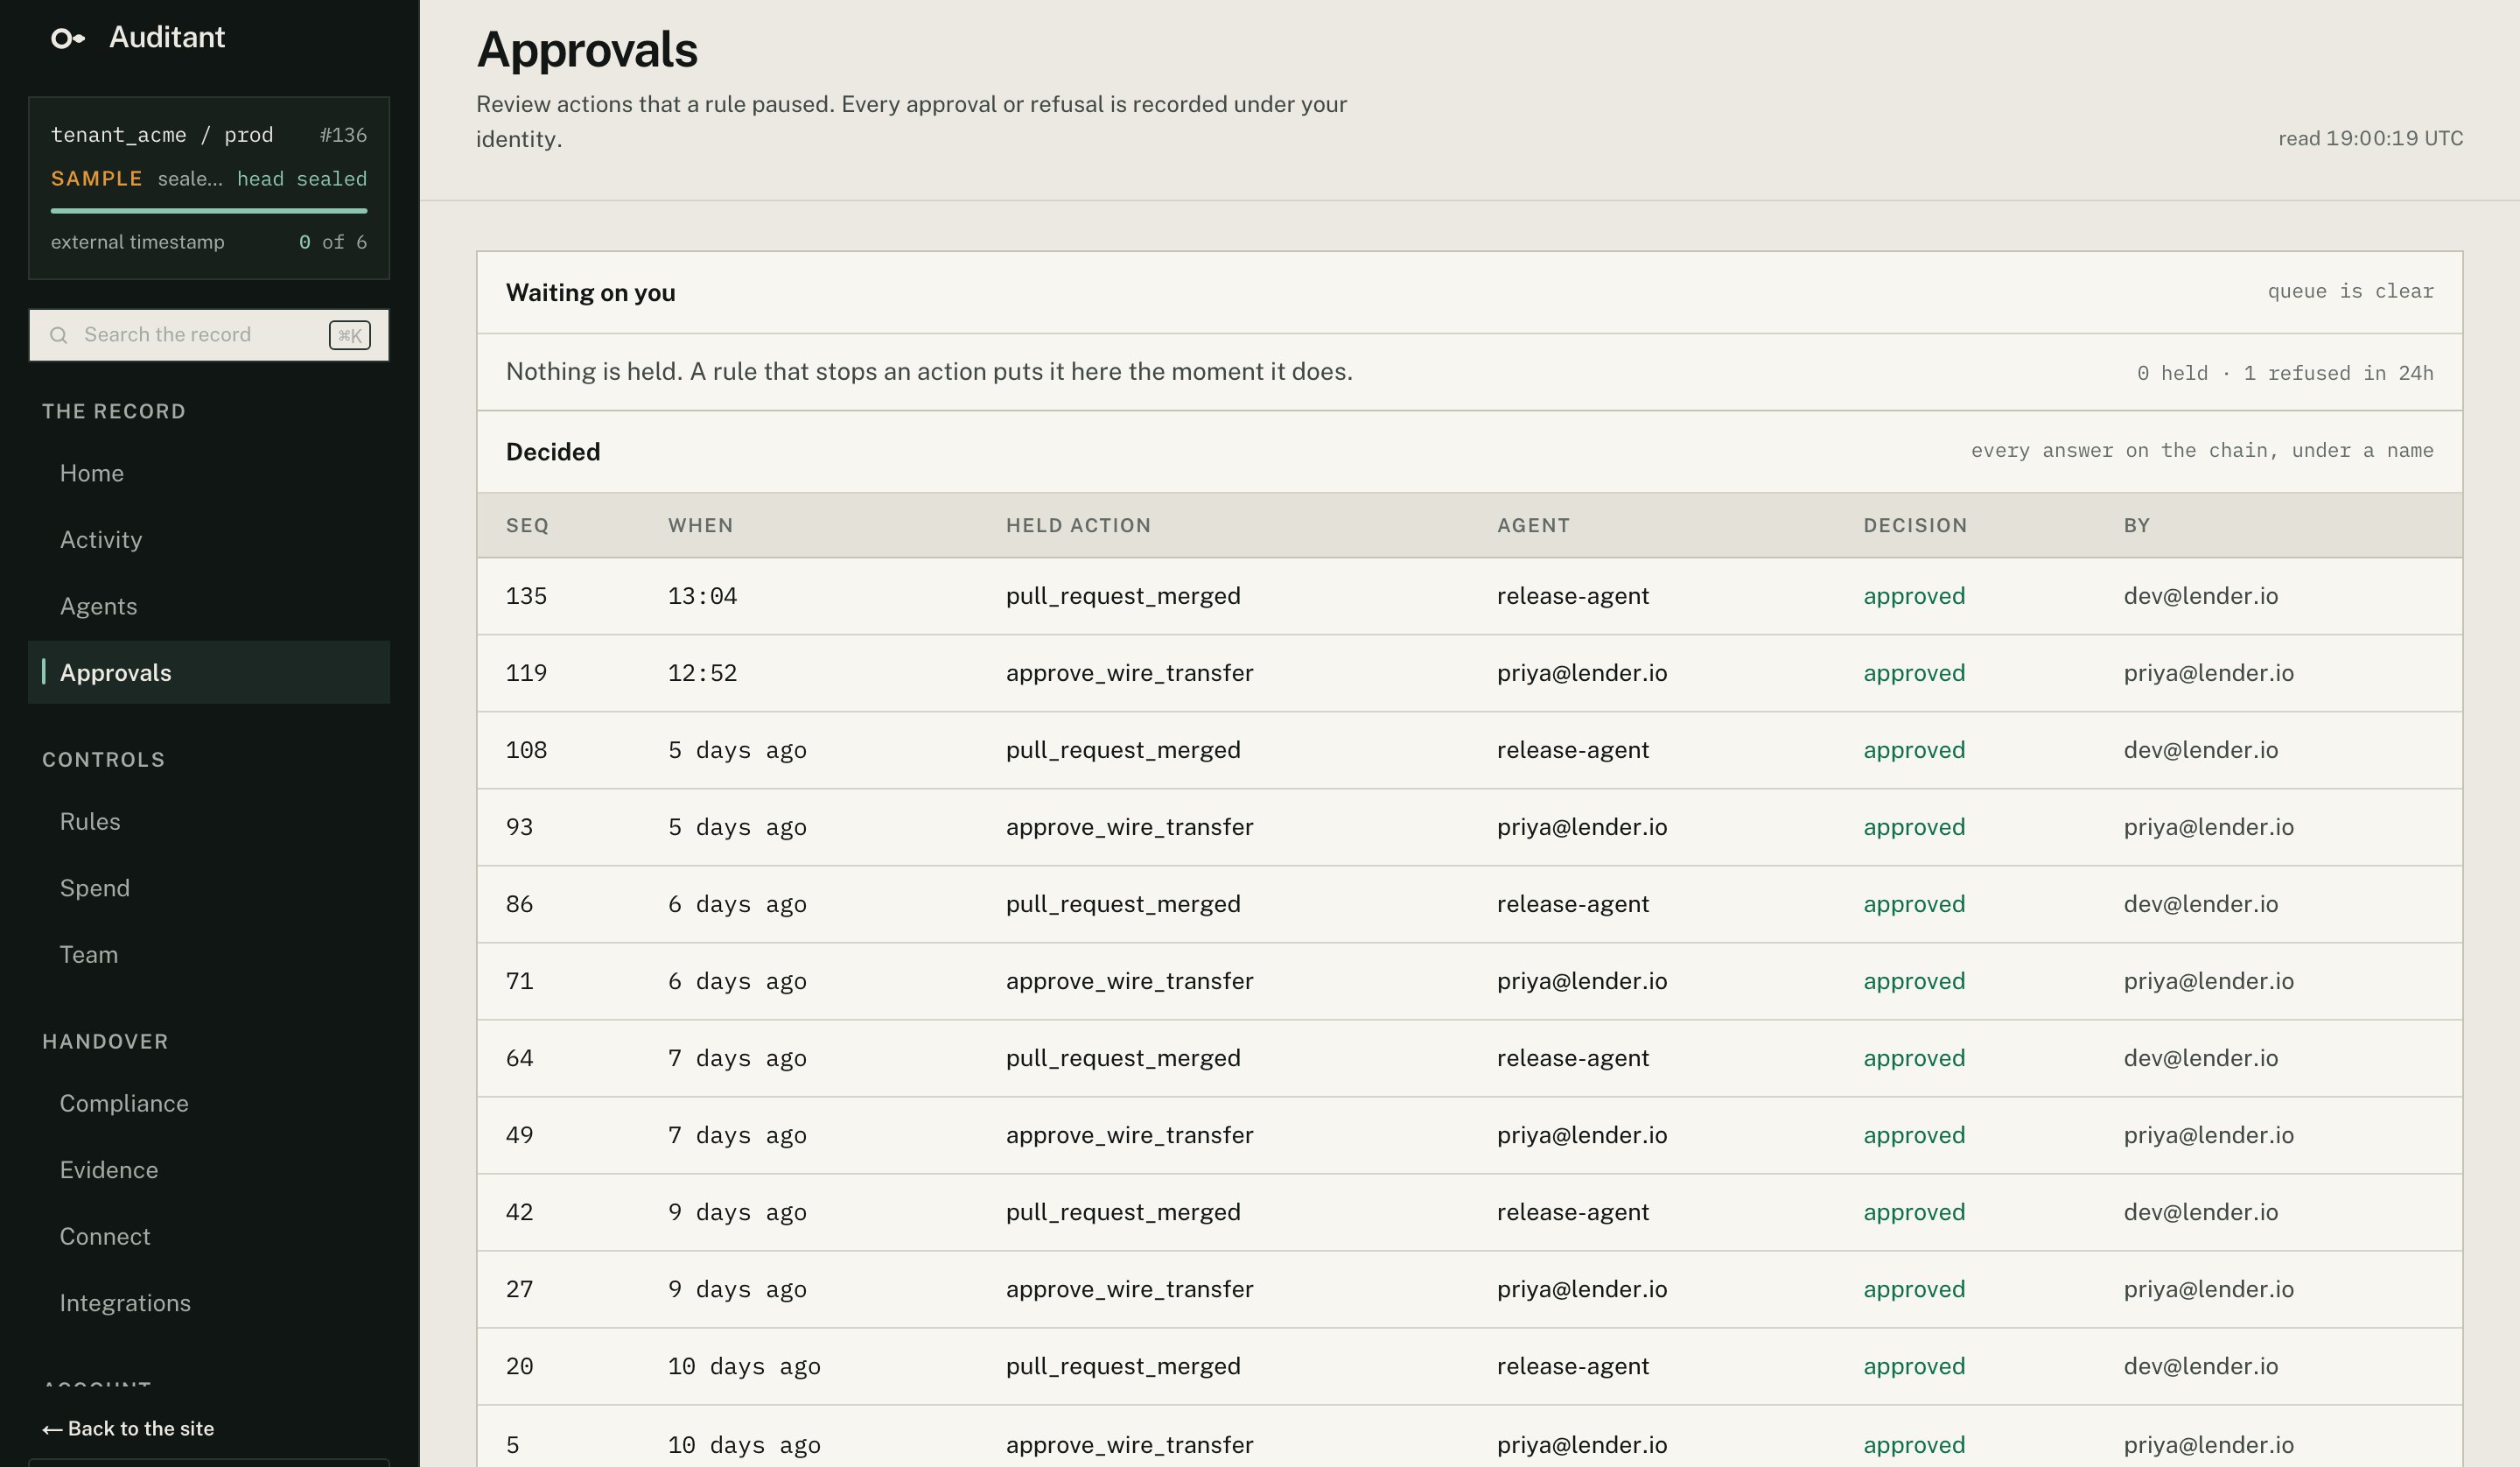The height and width of the screenshot is (1467, 2520).
Task: Click seq 64 cell
Action: (519, 1059)
